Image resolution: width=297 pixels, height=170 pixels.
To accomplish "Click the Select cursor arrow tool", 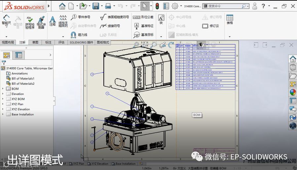I will point(145,6).
